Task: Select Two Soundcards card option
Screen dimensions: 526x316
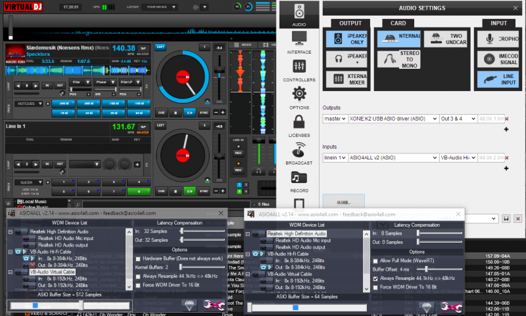Action: tap(446, 39)
